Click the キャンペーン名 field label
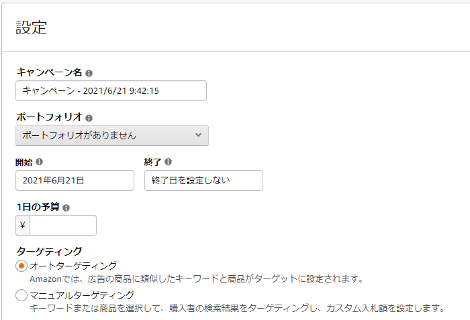This screenshot has width=470, height=320. point(49,73)
